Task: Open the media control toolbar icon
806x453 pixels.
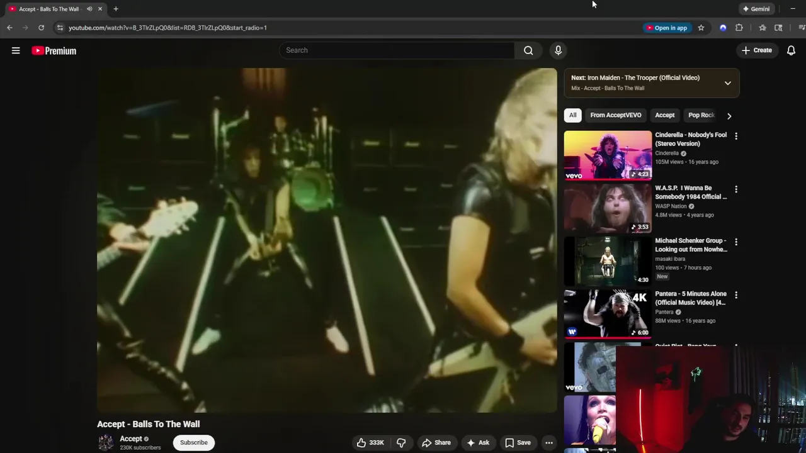Action: pyautogui.click(x=802, y=28)
